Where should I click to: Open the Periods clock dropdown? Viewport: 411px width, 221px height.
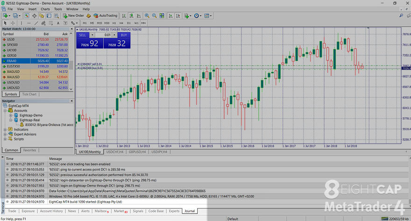point(198,16)
